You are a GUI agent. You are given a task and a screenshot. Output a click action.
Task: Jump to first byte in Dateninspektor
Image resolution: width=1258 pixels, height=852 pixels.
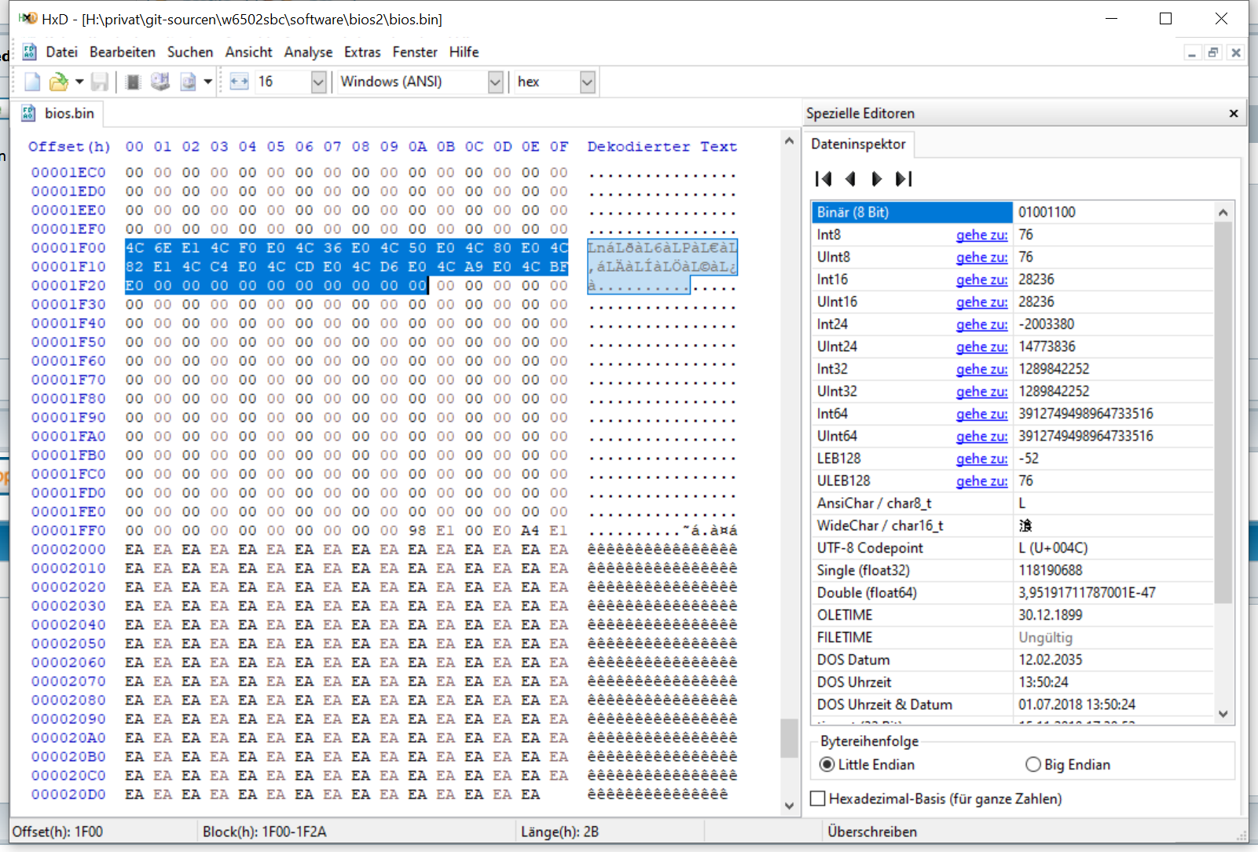(823, 179)
